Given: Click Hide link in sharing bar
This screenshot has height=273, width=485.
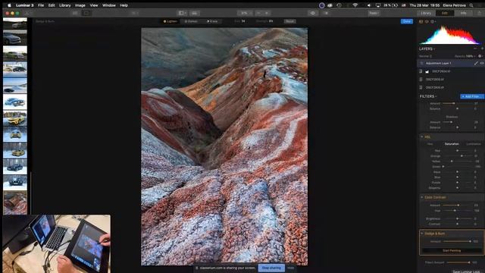Looking at the screenshot, I should (x=290, y=268).
